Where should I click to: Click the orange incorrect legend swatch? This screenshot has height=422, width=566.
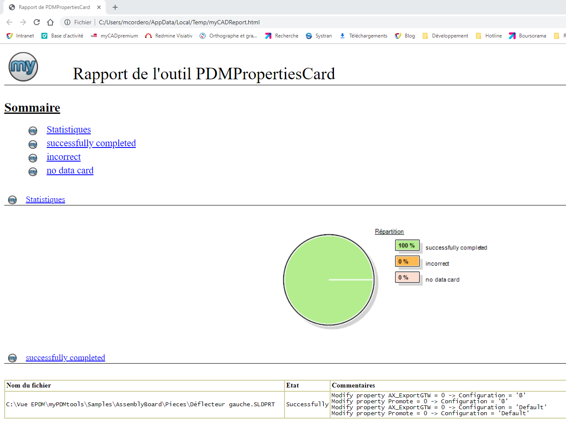tap(407, 261)
